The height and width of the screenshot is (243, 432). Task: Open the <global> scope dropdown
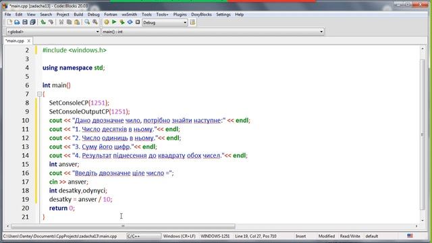tap(53, 32)
